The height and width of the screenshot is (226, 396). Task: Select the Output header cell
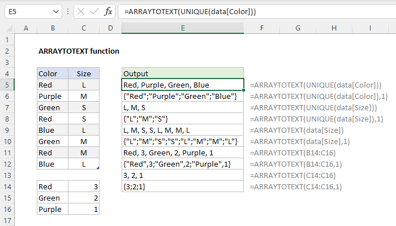tap(183, 73)
